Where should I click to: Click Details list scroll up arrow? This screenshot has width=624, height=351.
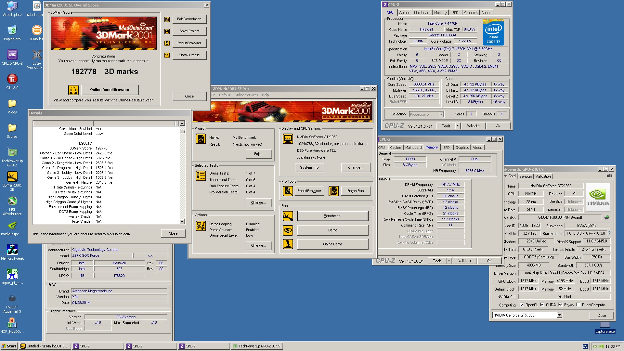point(182,123)
